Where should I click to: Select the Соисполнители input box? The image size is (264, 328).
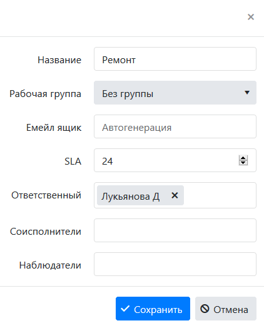coord(175,230)
